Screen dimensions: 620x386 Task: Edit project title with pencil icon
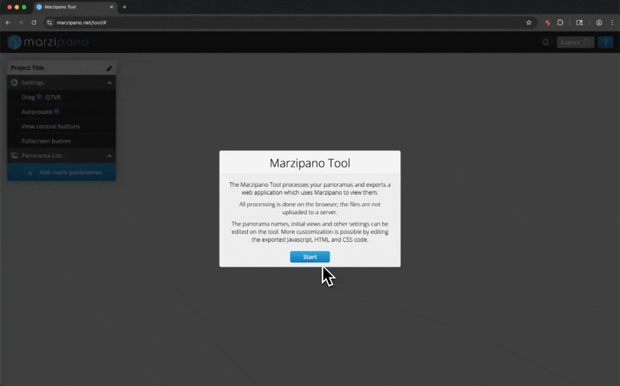pyautogui.click(x=109, y=68)
